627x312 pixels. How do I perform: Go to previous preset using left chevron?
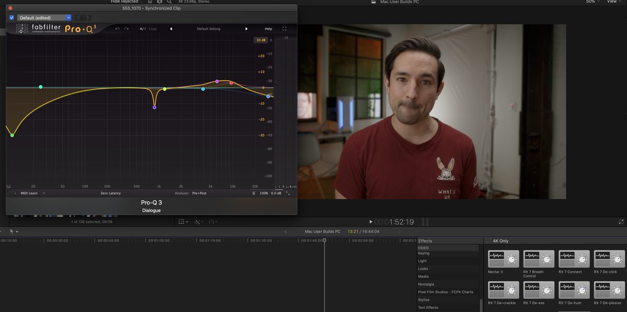coord(78,18)
